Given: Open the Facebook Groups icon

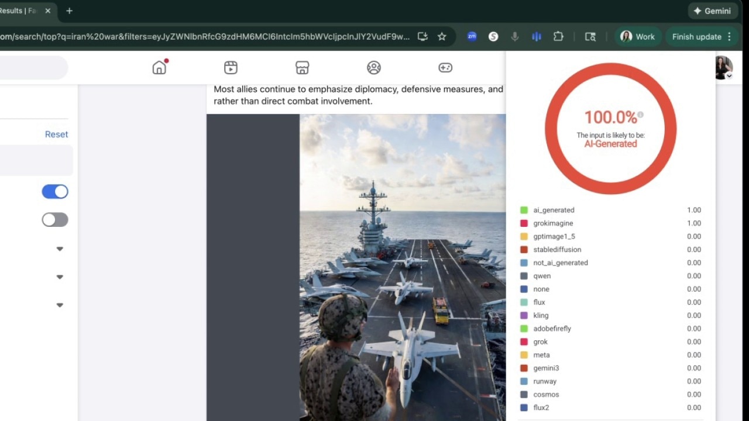Looking at the screenshot, I should coord(374,68).
